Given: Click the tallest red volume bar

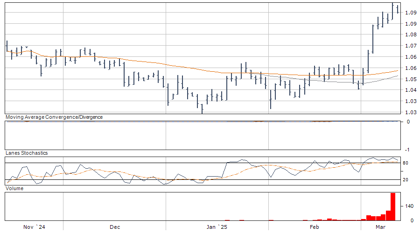Looking at the screenshot, I should click(x=393, y=206).
